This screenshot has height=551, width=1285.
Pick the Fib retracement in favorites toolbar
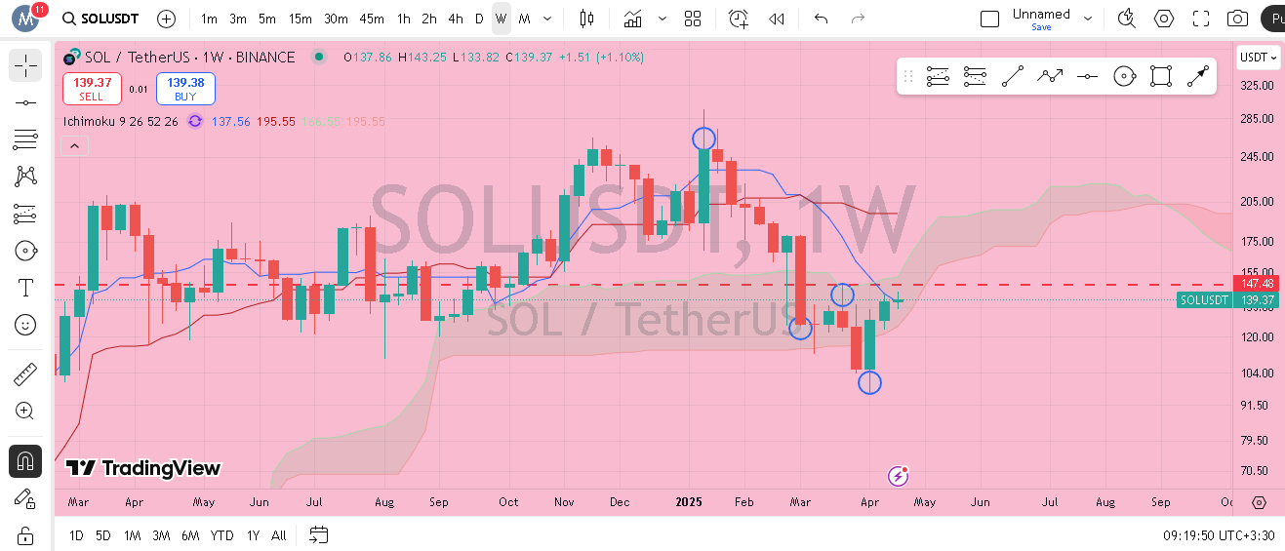click(x=938, y=76)
